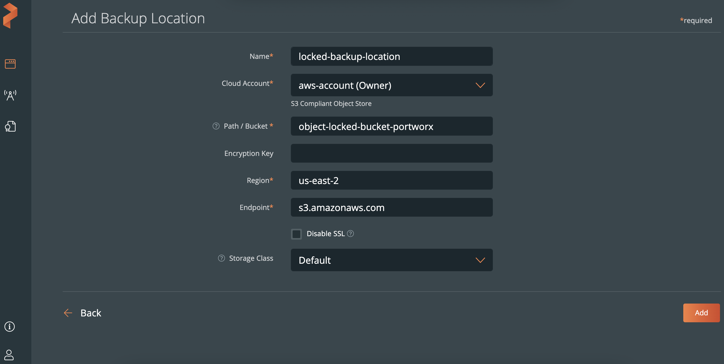Open the applications window sidebar icon
This screenshot has width=724, height=364.
[10, 64]
